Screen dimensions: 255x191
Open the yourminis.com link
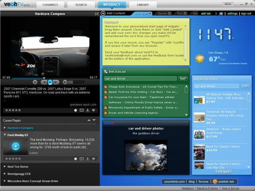coord(174,182)
